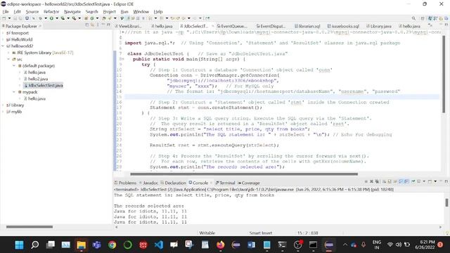Collapse the helloworld2 project node

[x=3, y=46]
